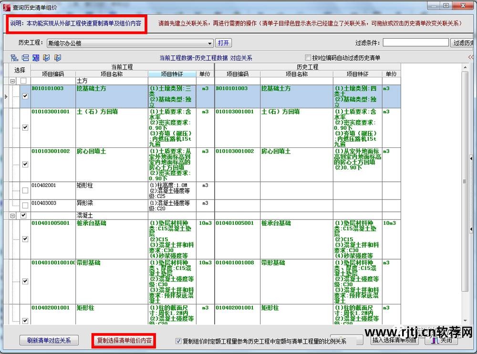
Task: Click inside the 过滤条件 filter input field
Action: tap(415, 43)
